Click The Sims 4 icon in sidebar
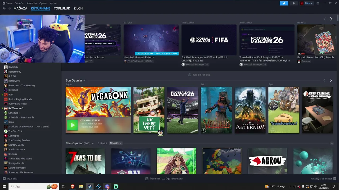 pos(6,131)
